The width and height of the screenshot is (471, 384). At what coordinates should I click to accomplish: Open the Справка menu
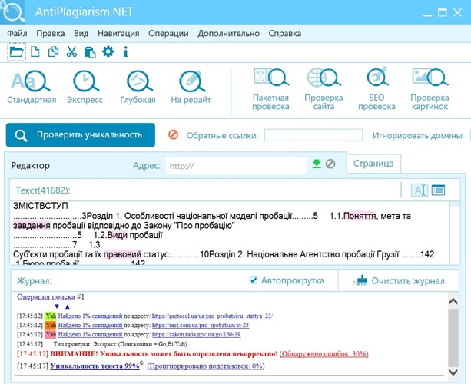[285, 33]
